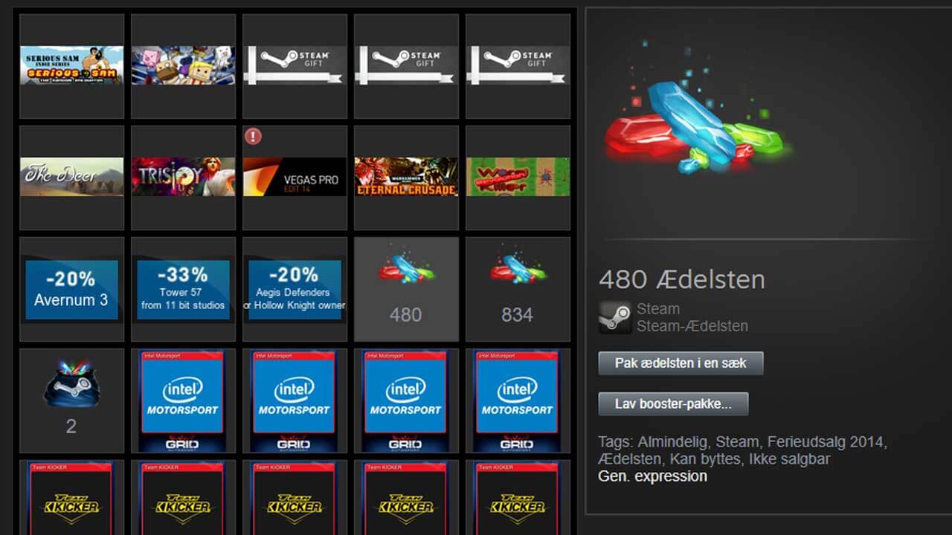
Task: Click the Pak ædelsten i en sæk button
Action: pos(681,363)
